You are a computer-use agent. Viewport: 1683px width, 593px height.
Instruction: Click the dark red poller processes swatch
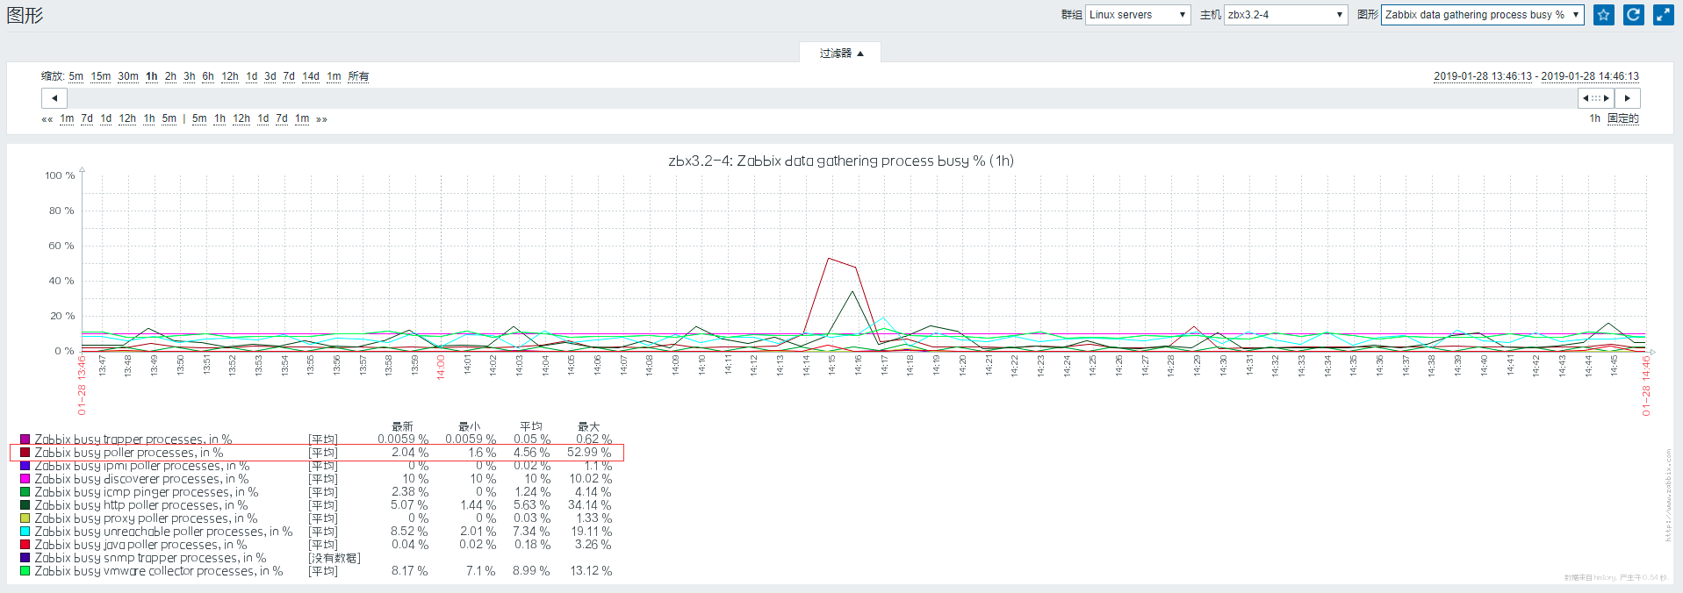(25, 453)
